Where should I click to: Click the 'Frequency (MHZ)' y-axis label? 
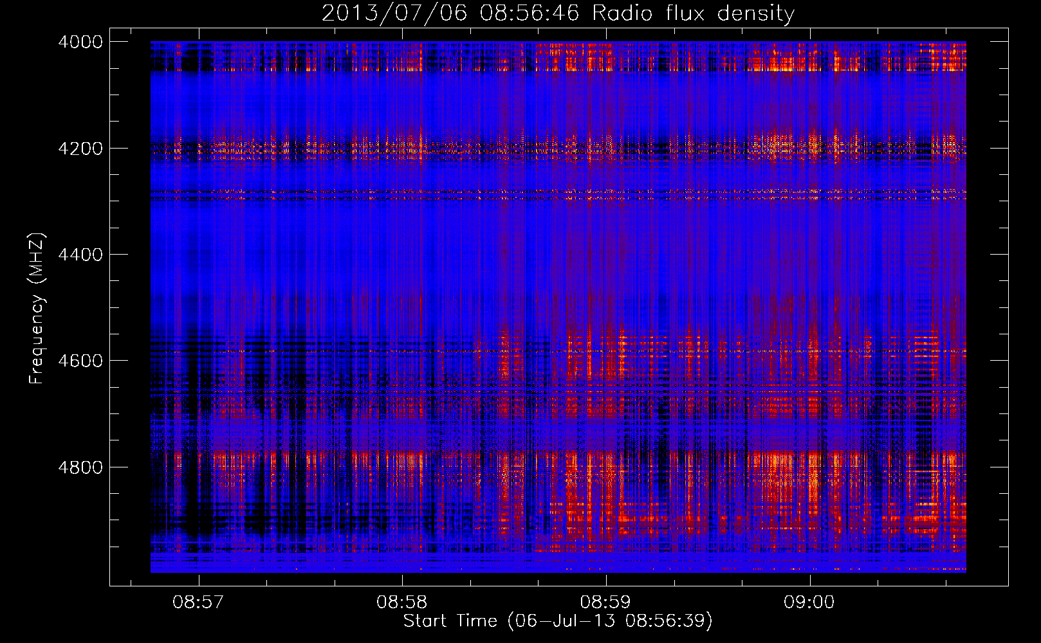pyautogui.click(x=37, y=309)
